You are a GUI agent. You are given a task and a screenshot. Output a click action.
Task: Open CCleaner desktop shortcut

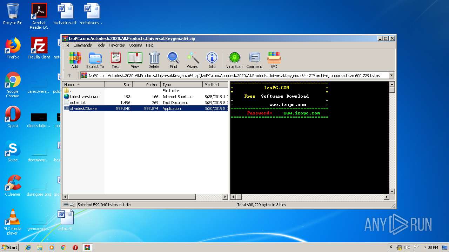(x=13, y=185)
